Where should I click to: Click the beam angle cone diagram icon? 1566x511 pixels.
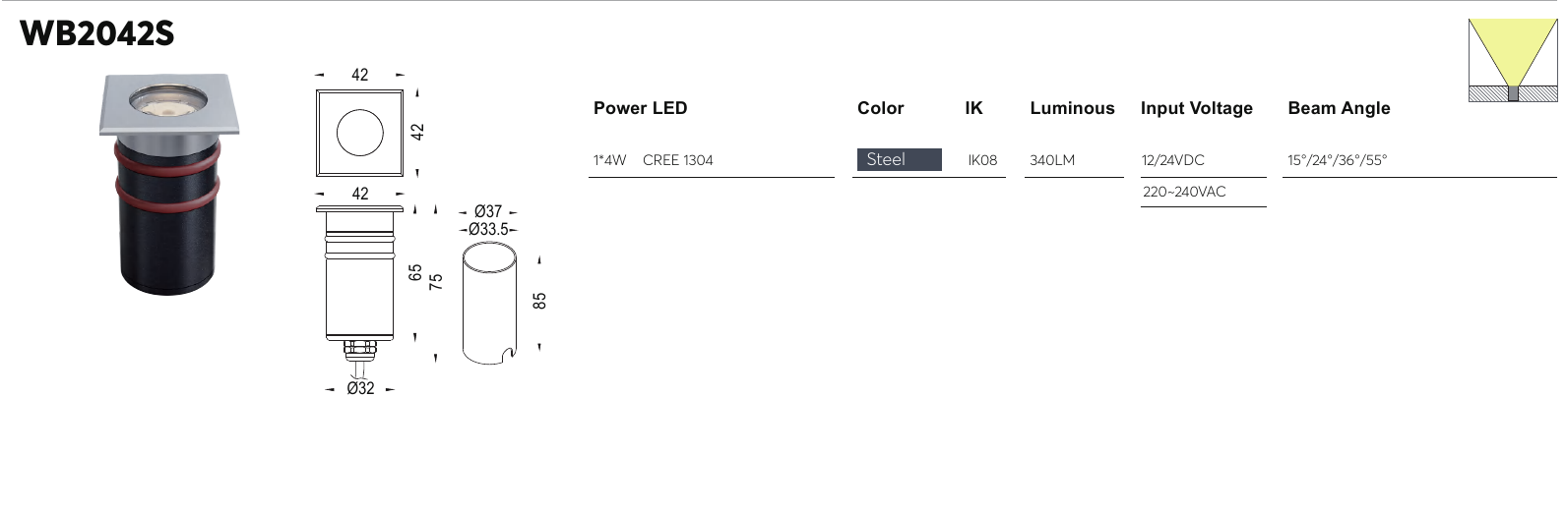pos(1513,60)
